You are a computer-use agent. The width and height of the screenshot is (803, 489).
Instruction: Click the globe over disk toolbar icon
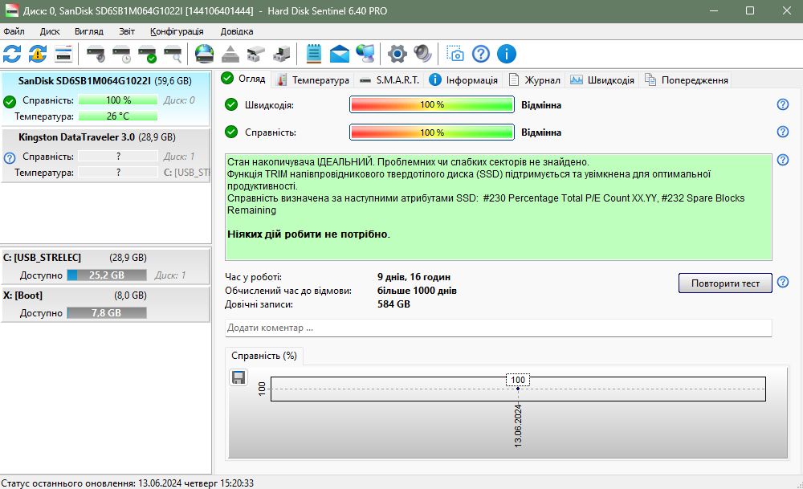[x=204, y=54]
